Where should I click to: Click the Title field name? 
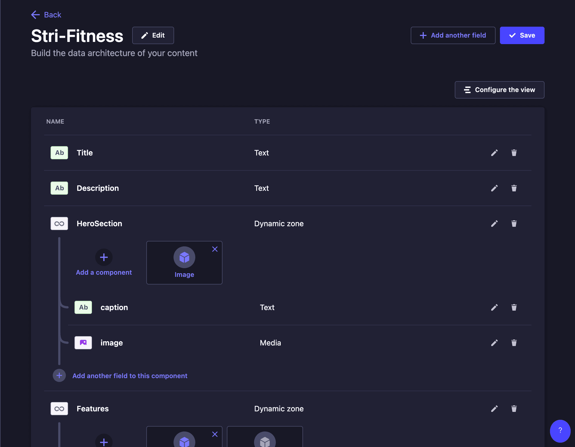click(85, 153)
